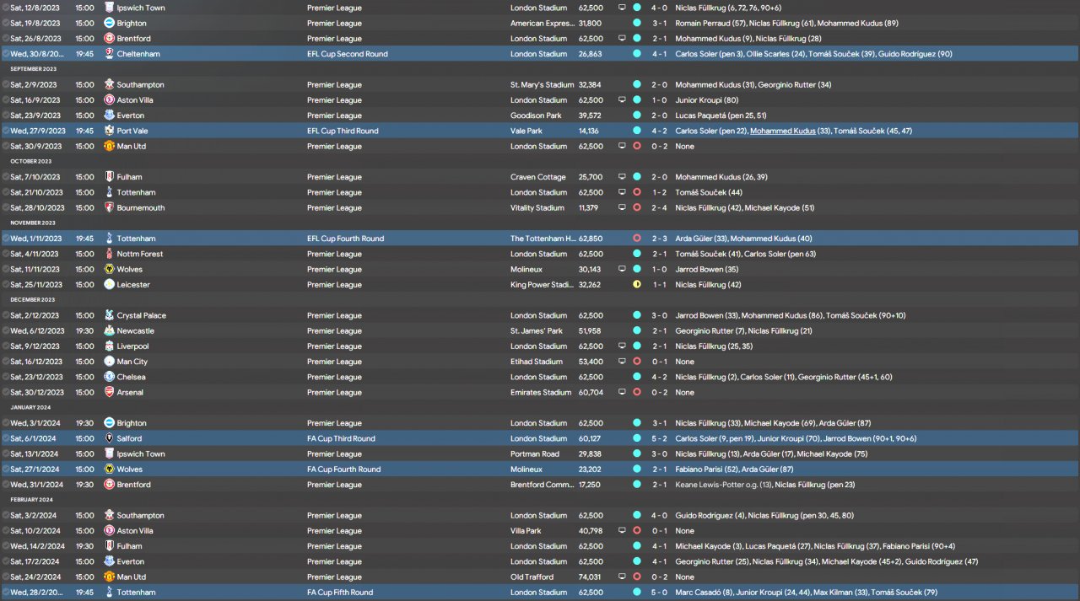Image resolution: width=1080 pixels, height=601 pixels.
Task: Click the loss ring on Man Utd 30/9/2023 row
Action: pyautogui.click(x=637, y=147)
